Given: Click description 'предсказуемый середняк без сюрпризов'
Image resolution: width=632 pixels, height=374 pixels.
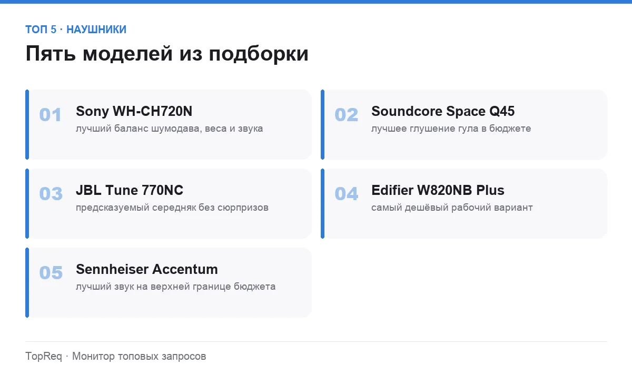Looking at the screenshot, I should coord(172,208).
